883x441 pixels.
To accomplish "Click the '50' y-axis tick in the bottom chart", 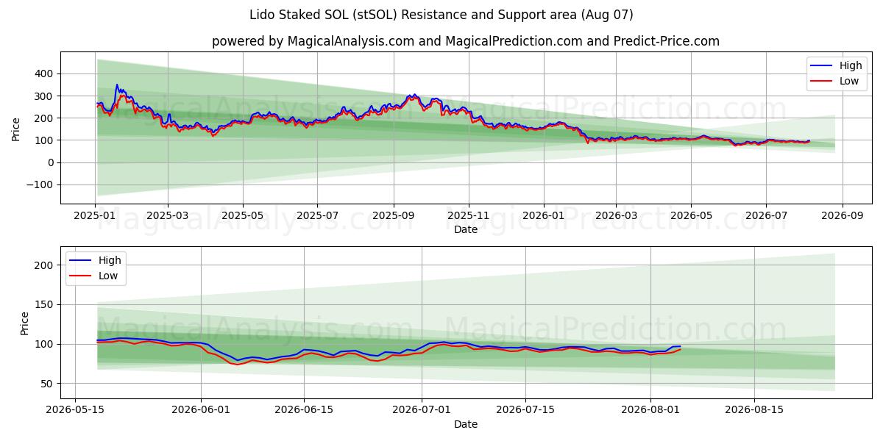I will tap(48, 384).
